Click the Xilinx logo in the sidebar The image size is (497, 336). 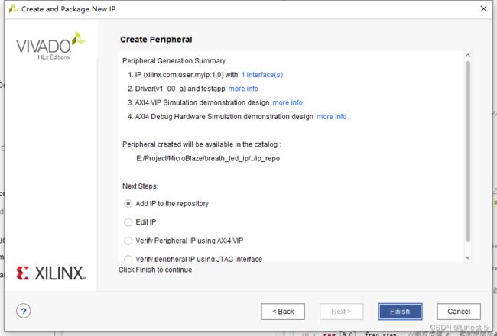click(x=50, y=273)
